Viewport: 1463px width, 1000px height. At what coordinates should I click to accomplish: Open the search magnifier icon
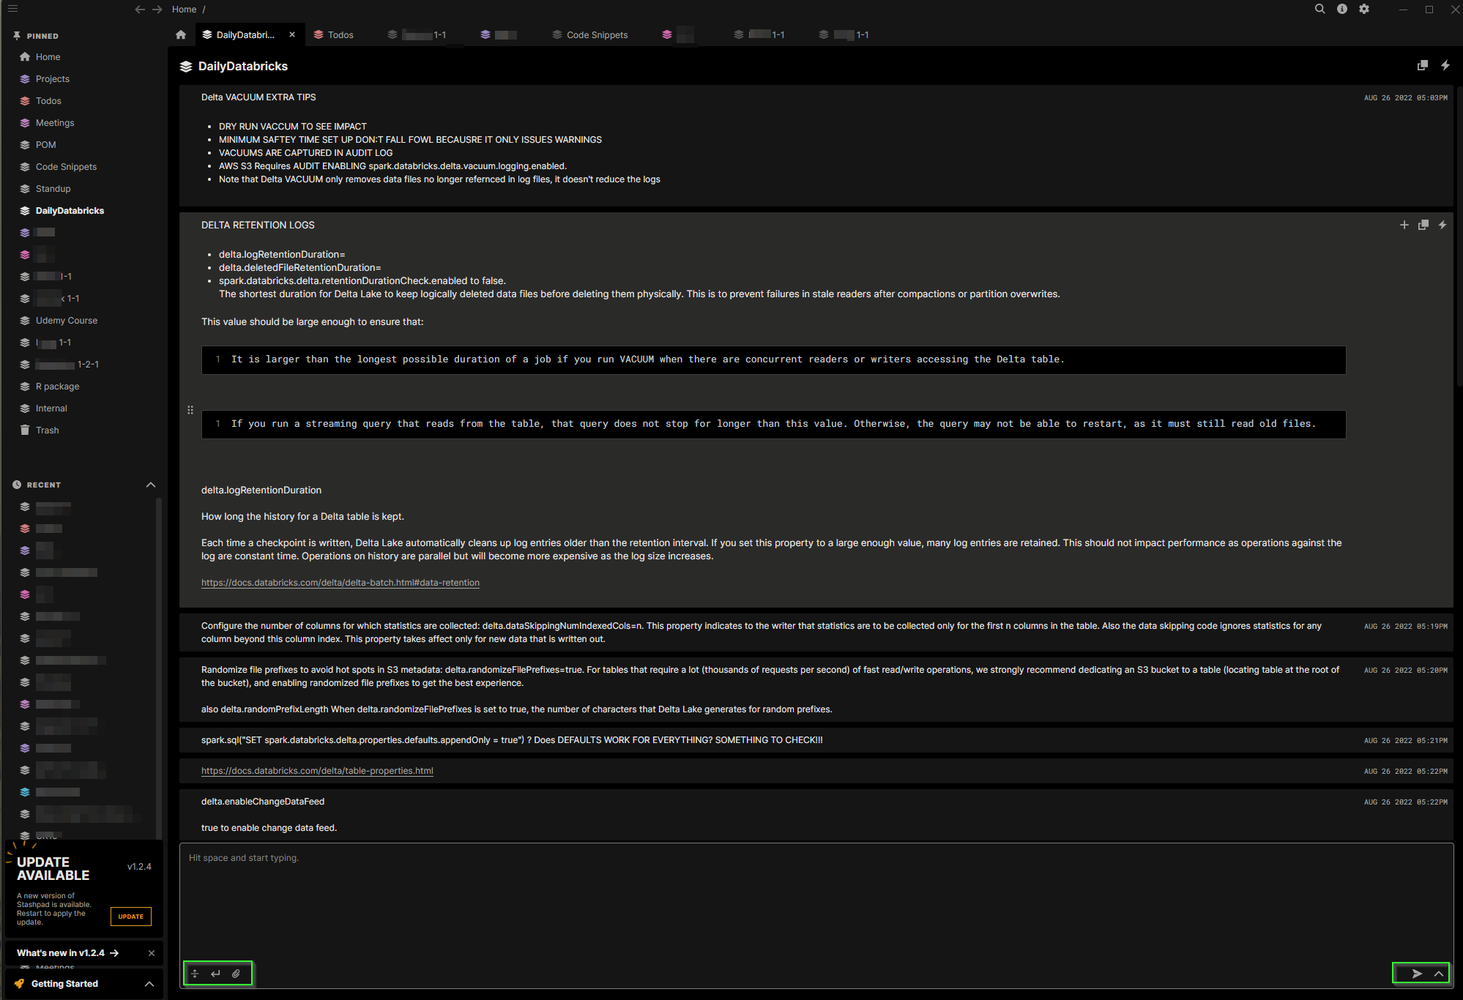point(1319,9)
